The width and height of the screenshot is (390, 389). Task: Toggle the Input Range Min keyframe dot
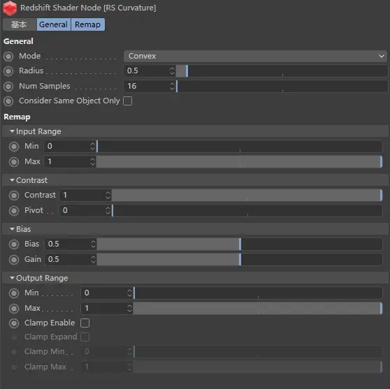coord(14,147)
